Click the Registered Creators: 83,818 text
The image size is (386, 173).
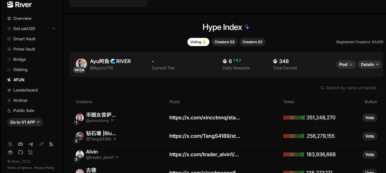(x=360, y=42)
